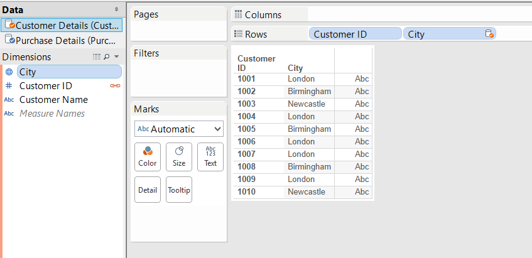Select the Customer ID pill on Rows
The width and height of the screenshot is (532, 258).
pyautogui.click(x=355, y=34)
